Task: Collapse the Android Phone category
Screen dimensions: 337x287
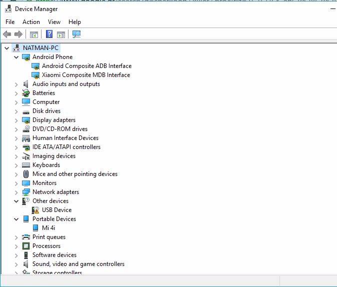Action: 16,57
